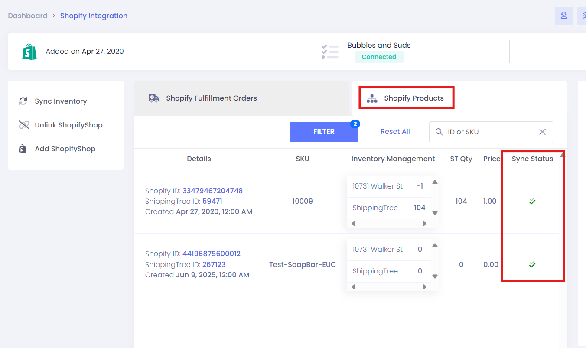Screen dimensions: 586x348
Task: Click the Shopify bag logo icon
Action: 29,52
